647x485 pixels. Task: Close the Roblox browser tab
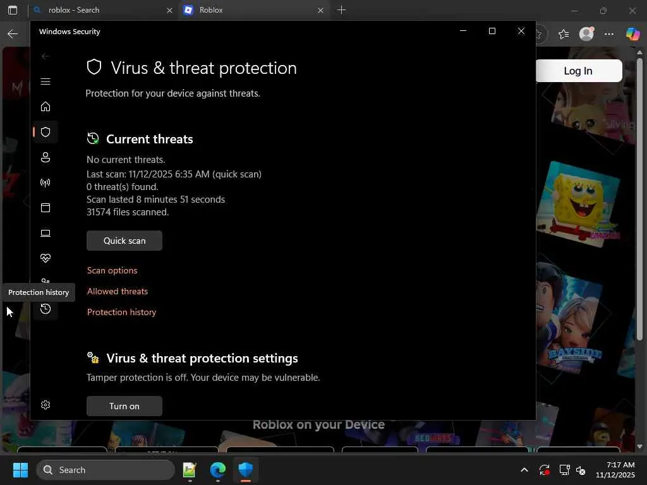pos(320,10)
